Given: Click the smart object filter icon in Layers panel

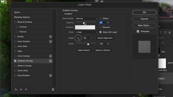Looking at the screenshot, I should (170, 32).
